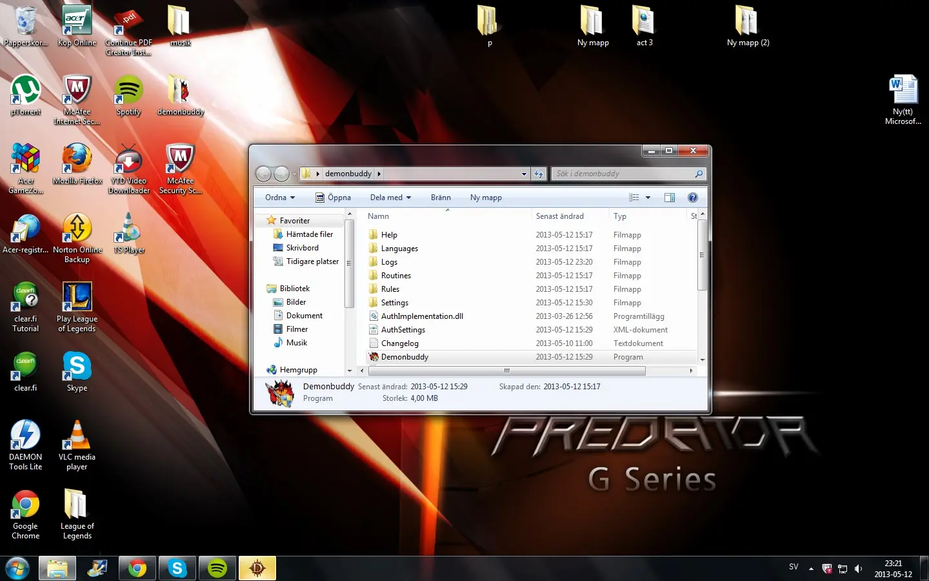929x581 pixels.
Task: Open the Papperskorgen recycle bin icon
Action: [26, 26]
